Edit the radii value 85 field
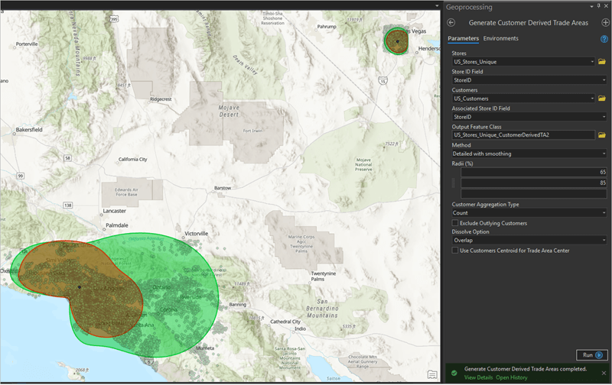This screenshot has height=385, width=612. [533, 183]
